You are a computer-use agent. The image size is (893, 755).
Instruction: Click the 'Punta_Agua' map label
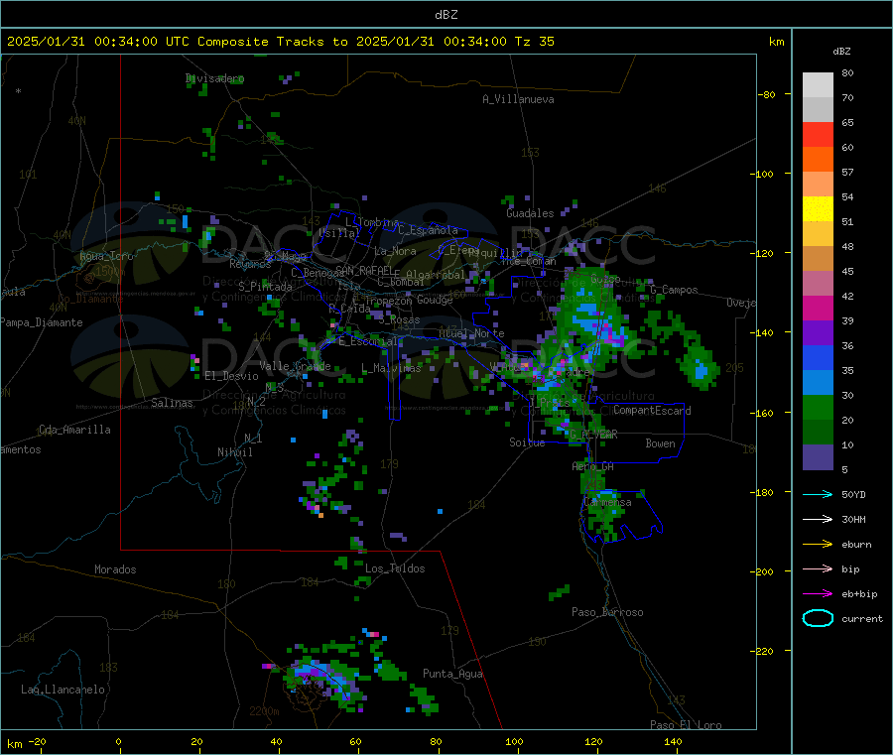coord(452,674)
